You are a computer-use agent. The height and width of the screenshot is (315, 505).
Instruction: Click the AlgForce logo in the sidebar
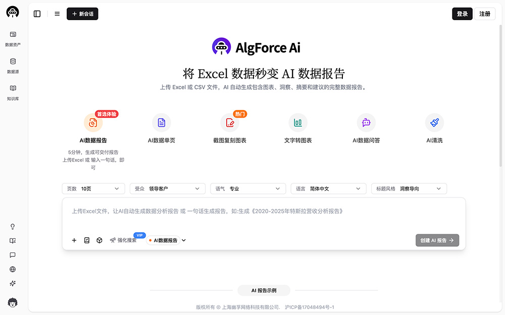[13, 12]
